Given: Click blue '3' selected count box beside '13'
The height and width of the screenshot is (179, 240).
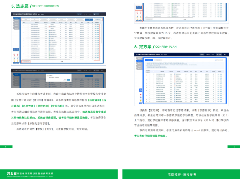Looking at the screenshot, I should [x=18, y=49].
